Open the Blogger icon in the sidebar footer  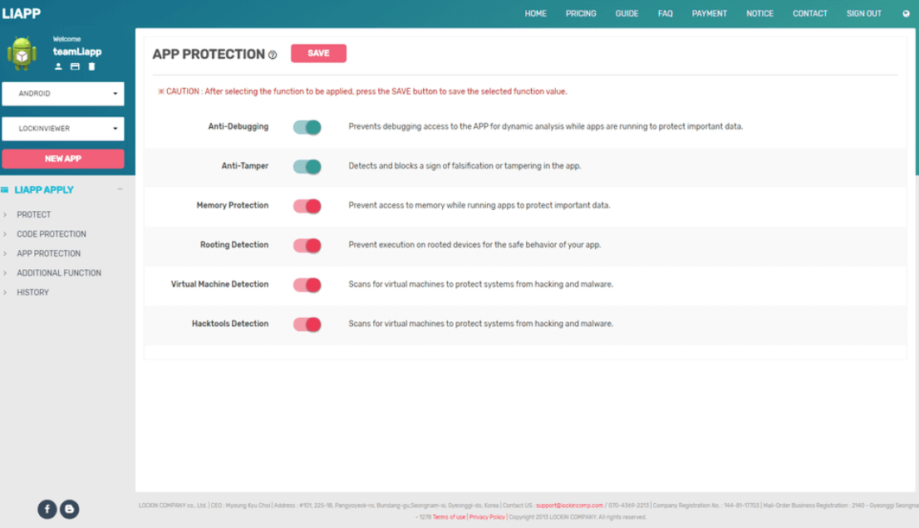70,509
